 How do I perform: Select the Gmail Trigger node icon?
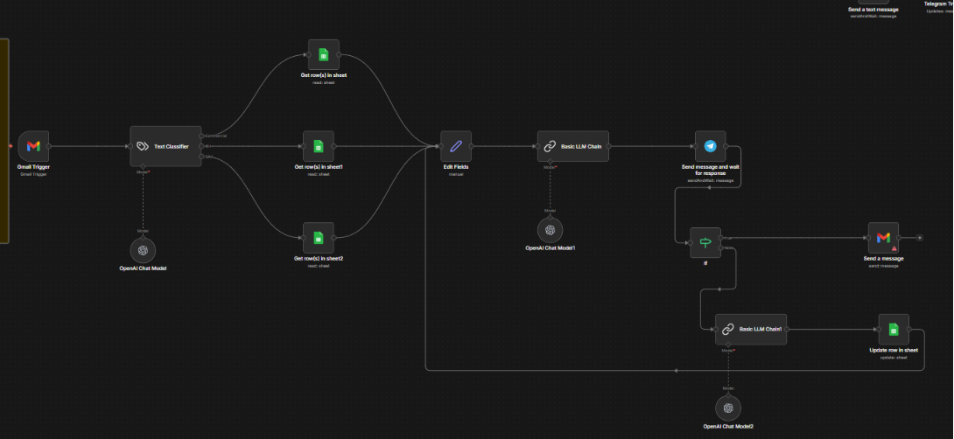pyautogui.click(x=33, y=146)
